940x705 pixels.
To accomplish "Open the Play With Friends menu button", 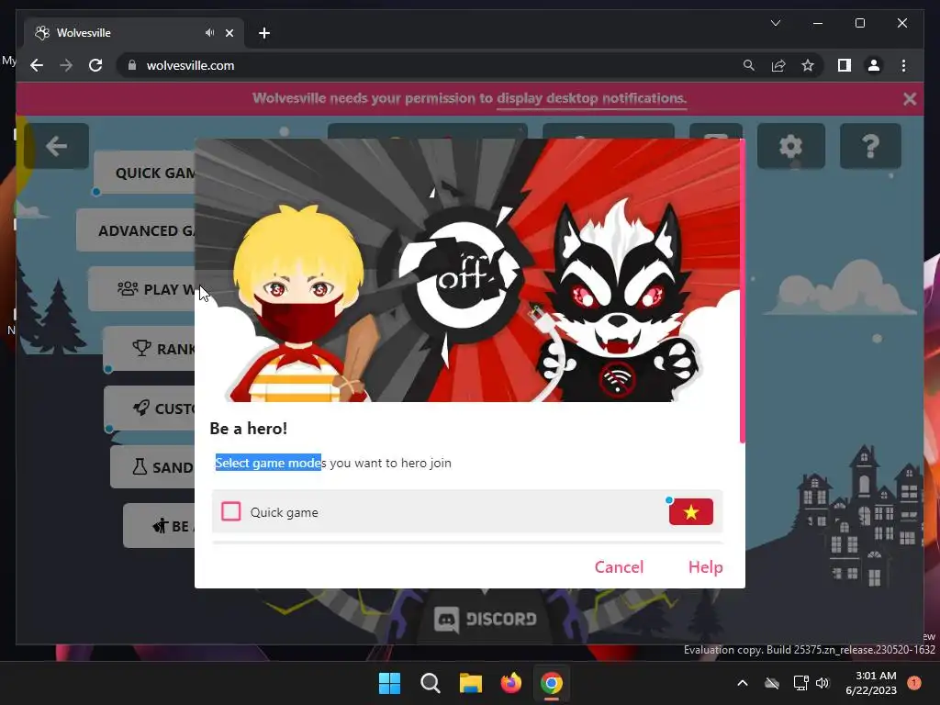I will pos(141,289).
